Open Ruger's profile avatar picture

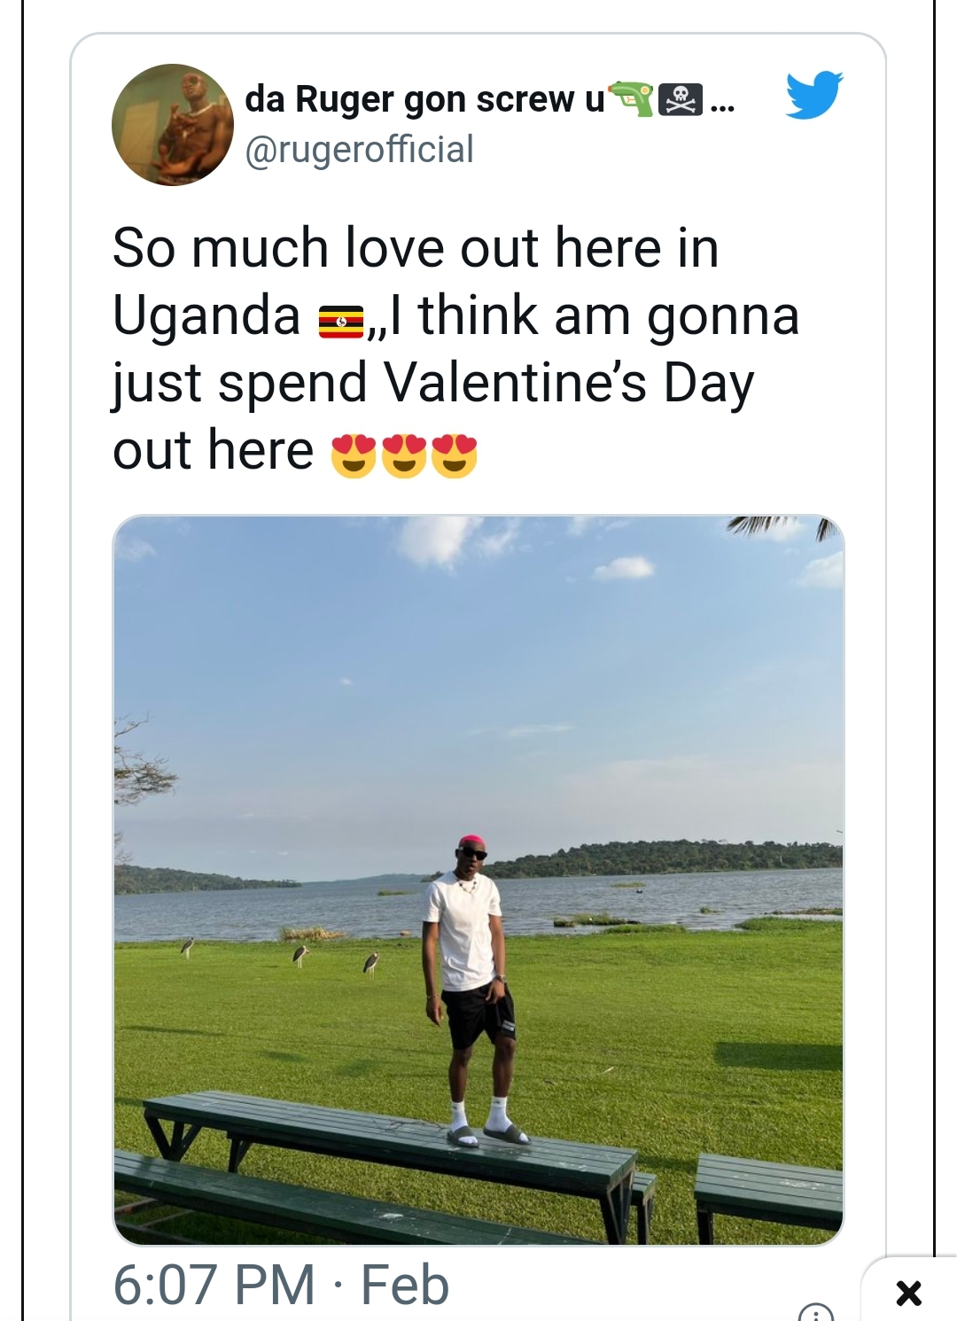point(173,125)
